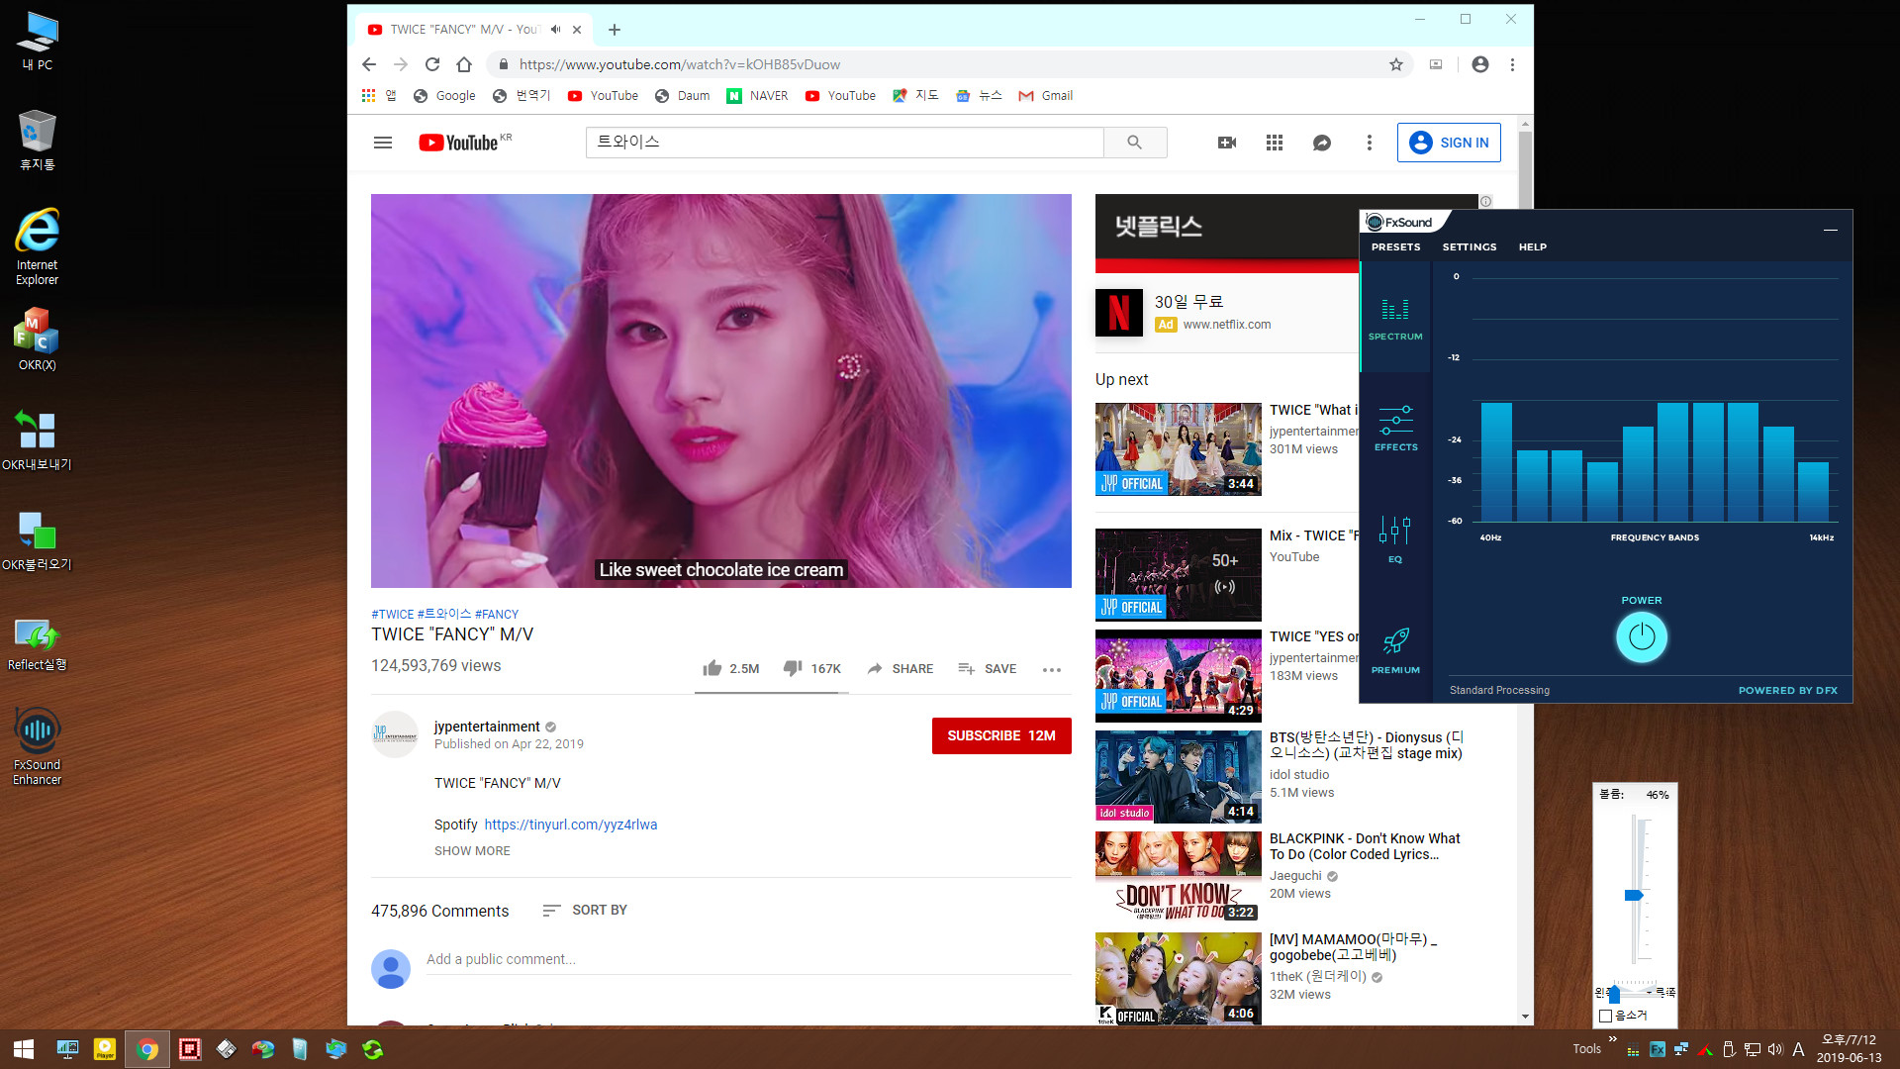Click the system tray speaker icon
The width and height of the screenshot is (1900, 1069).
pyautogui.click(x=1775, y=1049)
